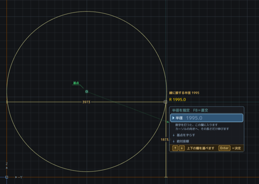Click the origin square at axis intersection

coord(6,177)
